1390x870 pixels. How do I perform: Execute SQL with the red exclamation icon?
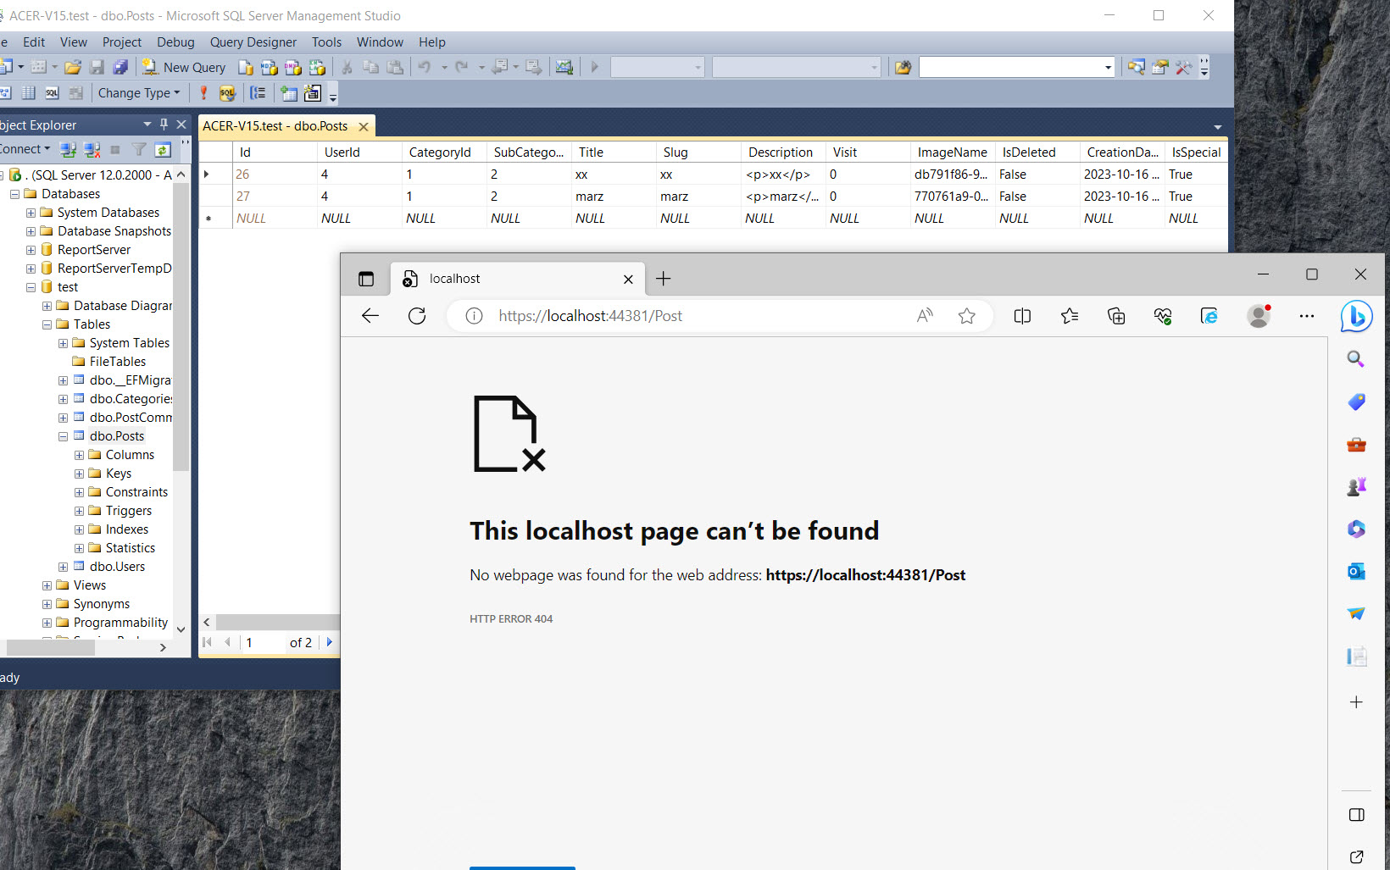203,93
